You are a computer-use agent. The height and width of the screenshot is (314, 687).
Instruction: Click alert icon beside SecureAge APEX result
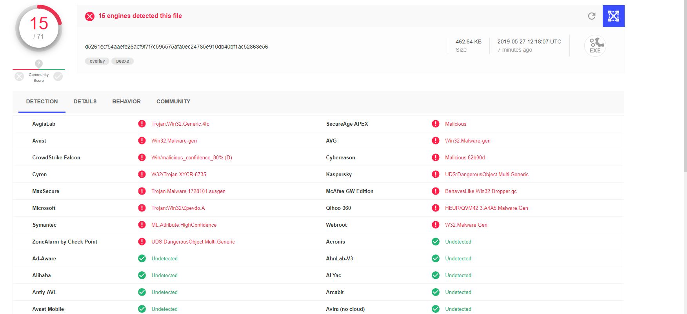[436, 124]
